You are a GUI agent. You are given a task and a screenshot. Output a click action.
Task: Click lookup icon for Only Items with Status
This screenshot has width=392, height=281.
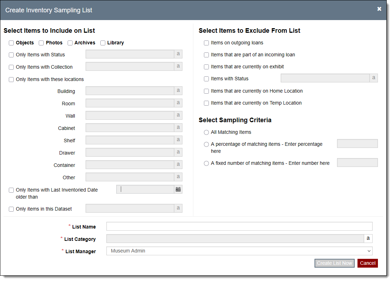[178, 54]
